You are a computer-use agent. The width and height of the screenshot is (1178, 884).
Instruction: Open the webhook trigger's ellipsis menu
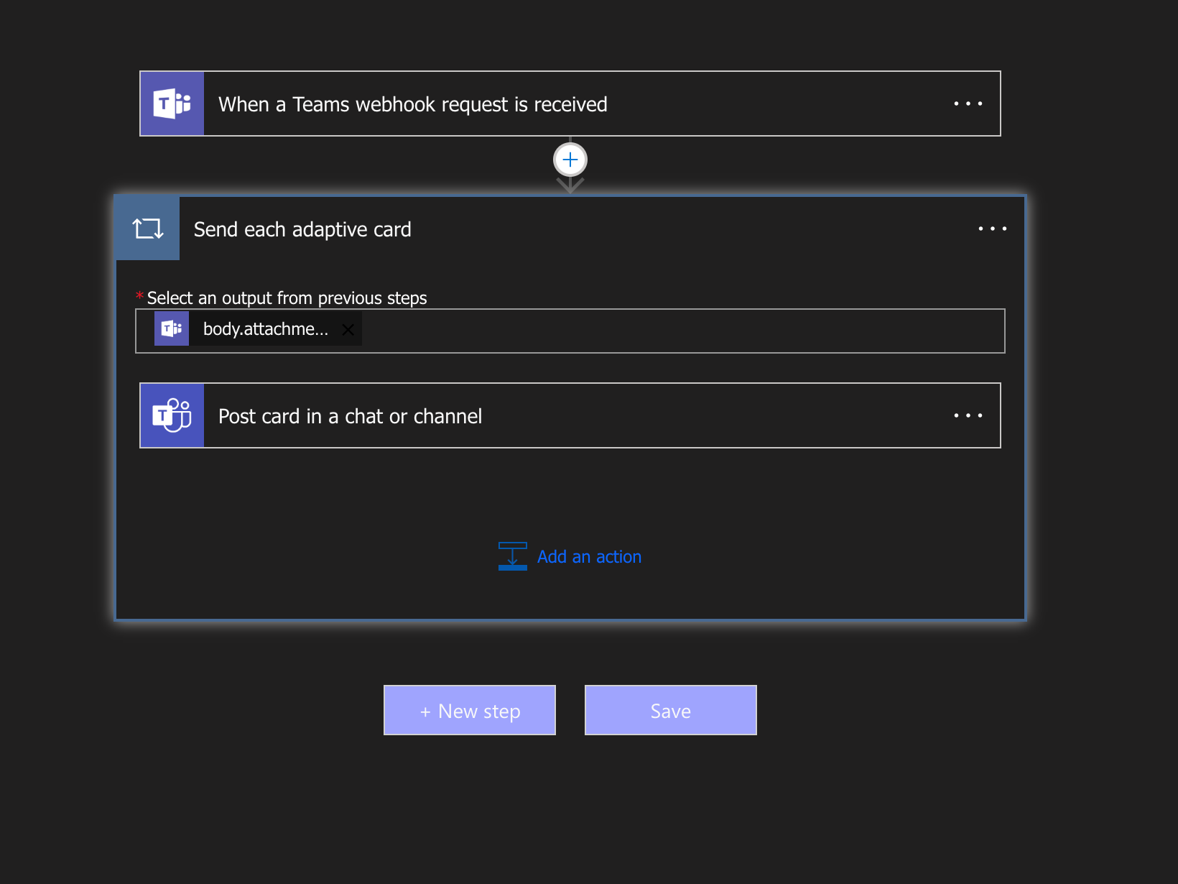click(968, 104)
